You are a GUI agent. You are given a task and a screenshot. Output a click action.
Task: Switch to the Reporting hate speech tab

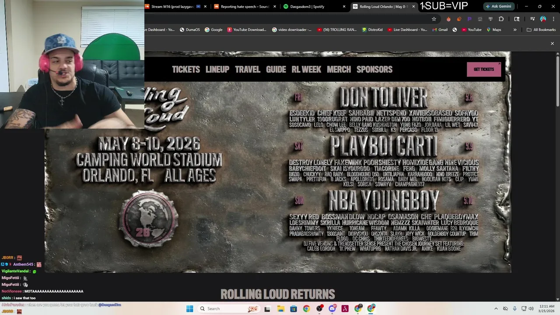[245, 7]
